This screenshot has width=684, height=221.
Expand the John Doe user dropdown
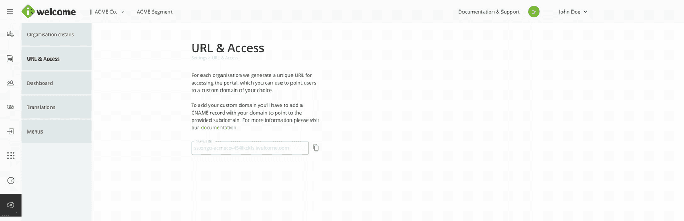click(x=573, y=12)
